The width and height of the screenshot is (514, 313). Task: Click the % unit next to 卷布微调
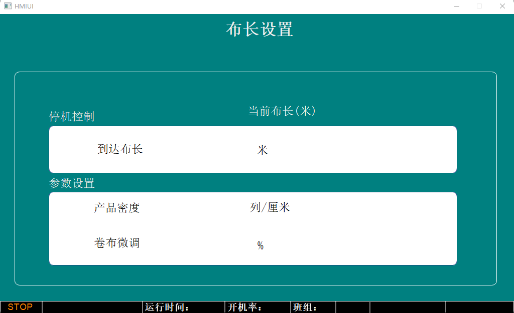click(x=261, y=245)
